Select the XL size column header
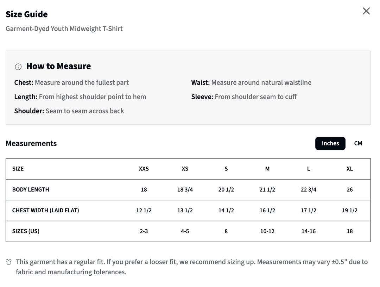The image size is (380, 287). coord(349,169)
